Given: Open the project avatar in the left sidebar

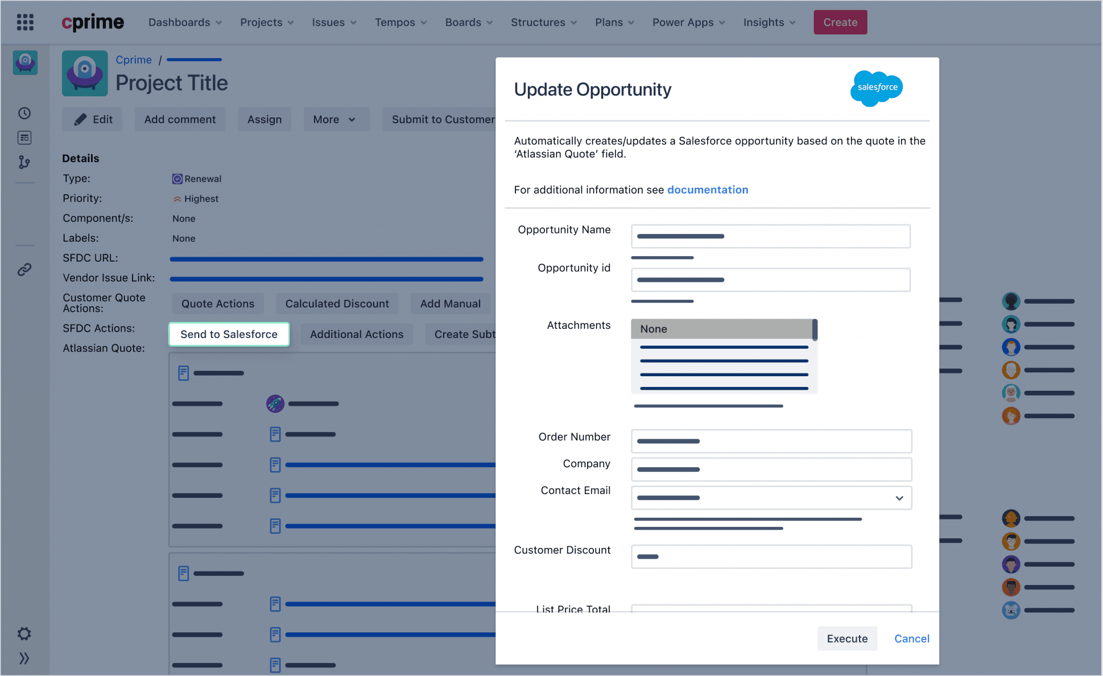Looking at the screenshot, I should click(x=25, y=62).
